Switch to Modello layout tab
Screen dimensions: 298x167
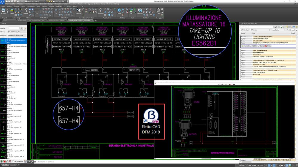[x=5, y=165]
